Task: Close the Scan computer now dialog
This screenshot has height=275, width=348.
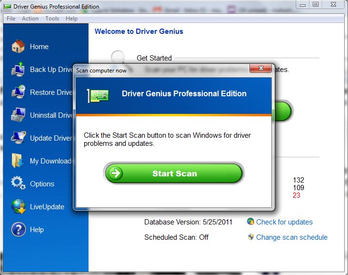Action: coord(261,69)
